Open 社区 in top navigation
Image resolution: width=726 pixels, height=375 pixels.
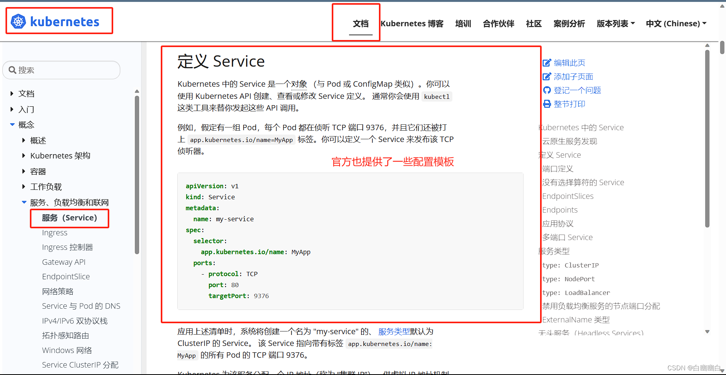click(x=534, y=24)
